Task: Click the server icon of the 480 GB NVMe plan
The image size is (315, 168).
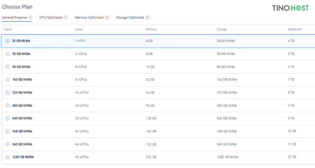Action: click(8, 106)
